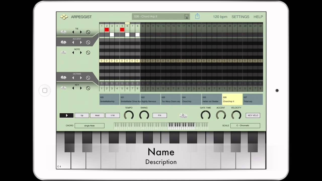This screenshot has height=181, width=322.
Task: Select preset 022 Slightly Nervous
Action: click(150, 99)
